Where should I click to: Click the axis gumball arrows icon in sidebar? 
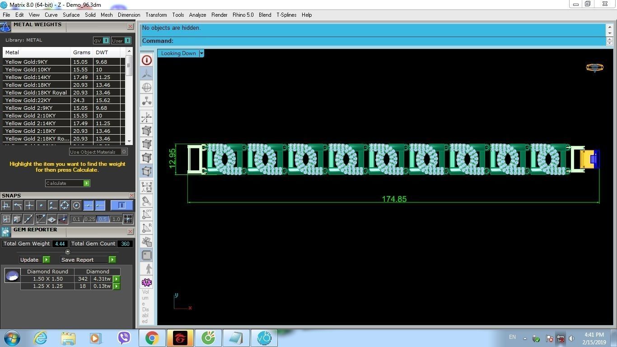point(147,117)
